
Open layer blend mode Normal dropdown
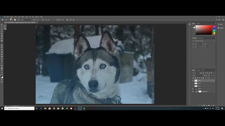click(197, 76)
